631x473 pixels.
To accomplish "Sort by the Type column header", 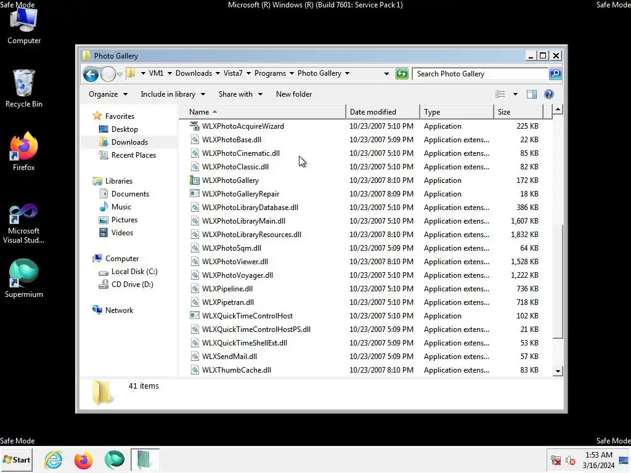I will pos(457,112).
